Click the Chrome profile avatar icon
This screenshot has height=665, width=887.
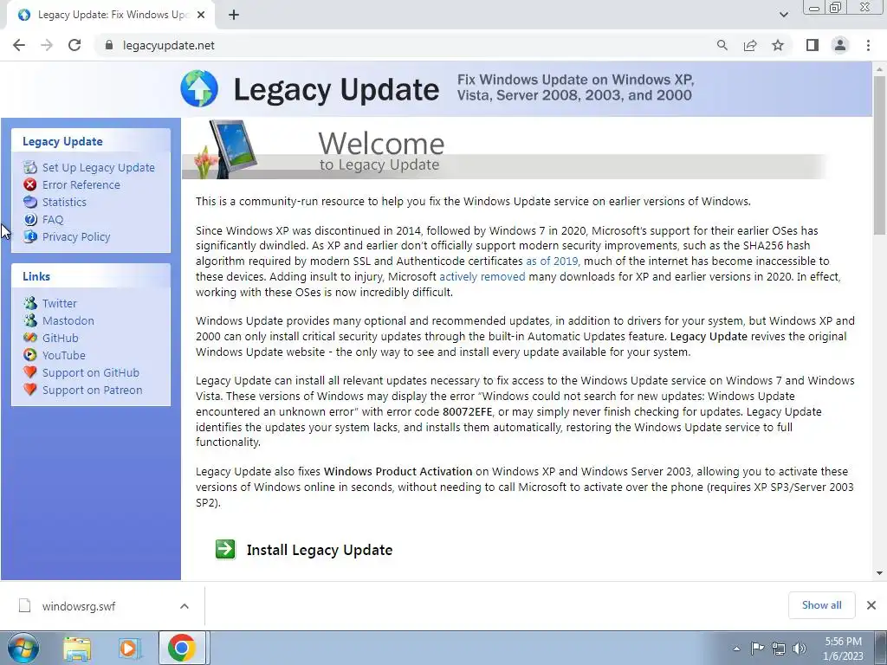[x=840, y=45]
